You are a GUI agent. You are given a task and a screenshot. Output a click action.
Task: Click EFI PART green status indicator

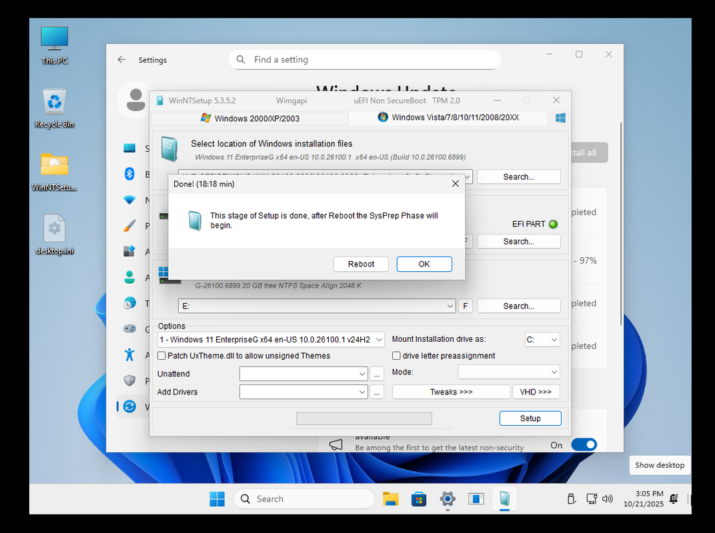coord(553,224)
